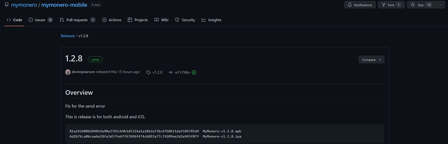Click the apk hash starting with 81a2426
The width and height of the screenshot is (448, 144).
point(134,131)
